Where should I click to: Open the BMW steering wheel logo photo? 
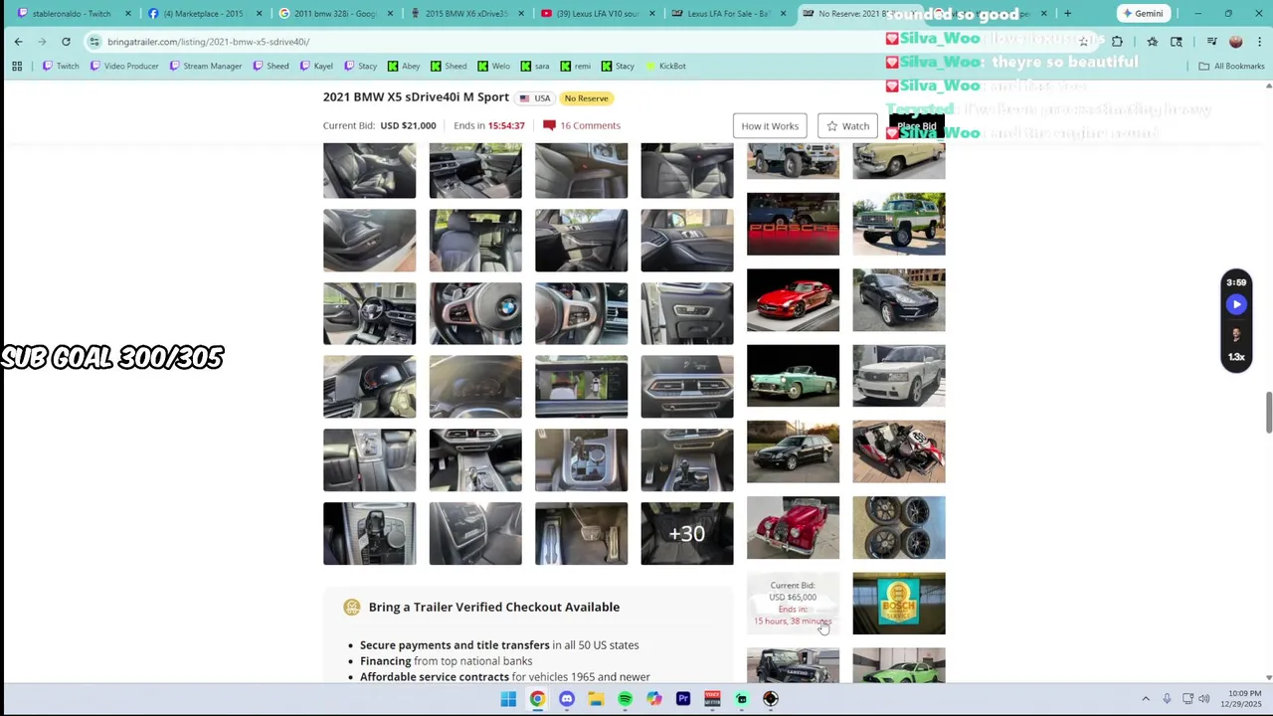pyautogui.click(x=475, y=314)
